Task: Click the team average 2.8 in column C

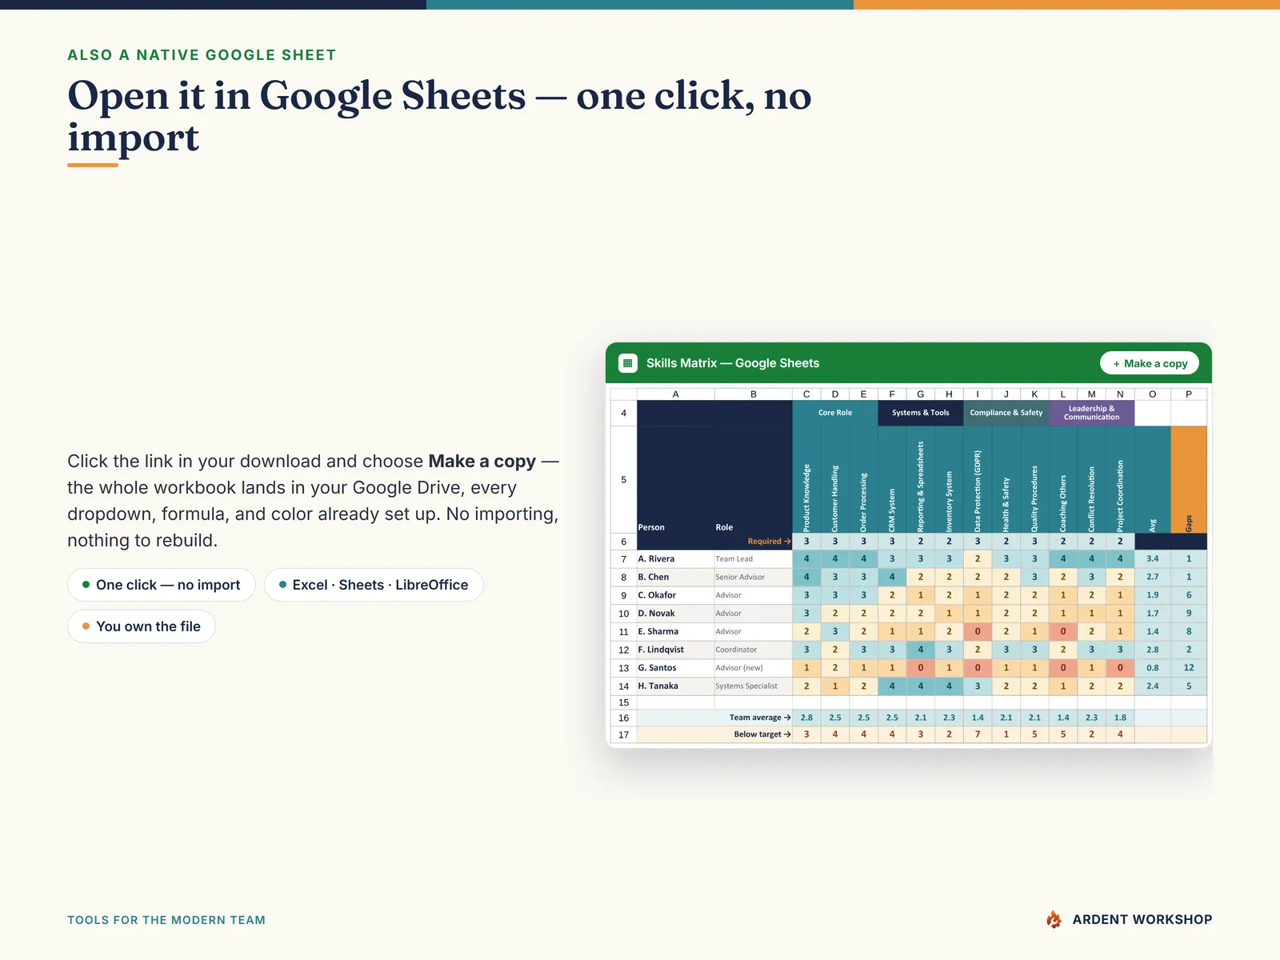Action: pos(806,718)
